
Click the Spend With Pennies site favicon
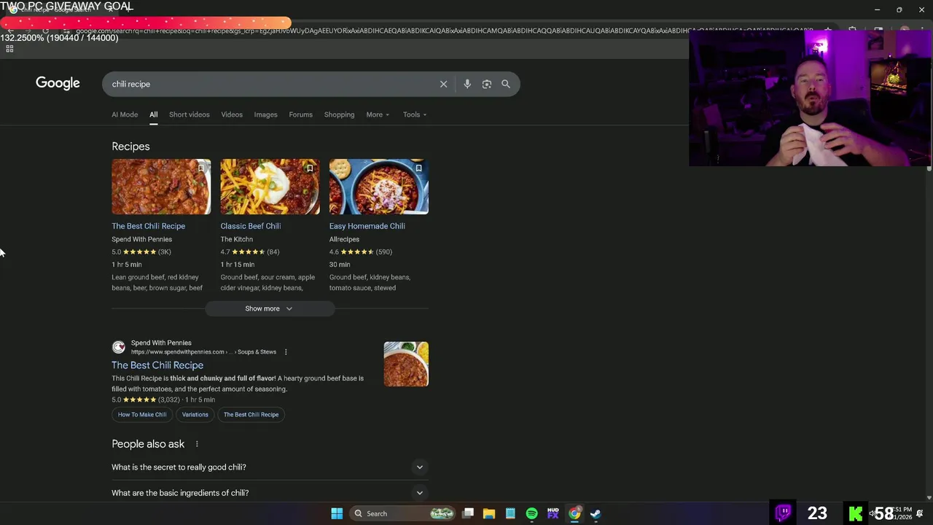(x=118, y=347)
